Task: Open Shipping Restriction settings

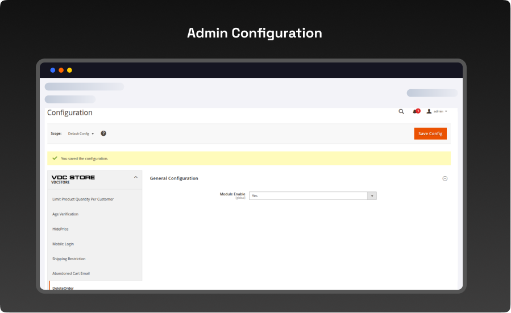Action: pyautogui.click(x=69, y=258)
